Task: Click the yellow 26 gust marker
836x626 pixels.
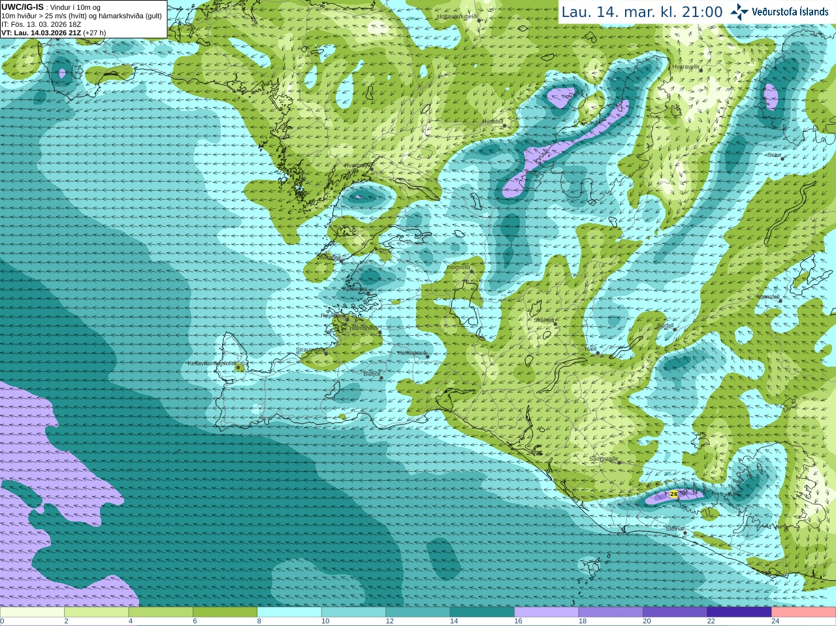Action: click(674, 494)
